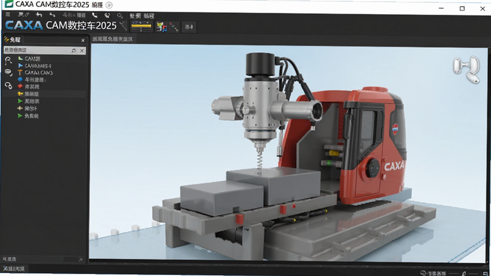
Task: Click the wrench tool icon beside CAXA title
Action: pos(124,26)
